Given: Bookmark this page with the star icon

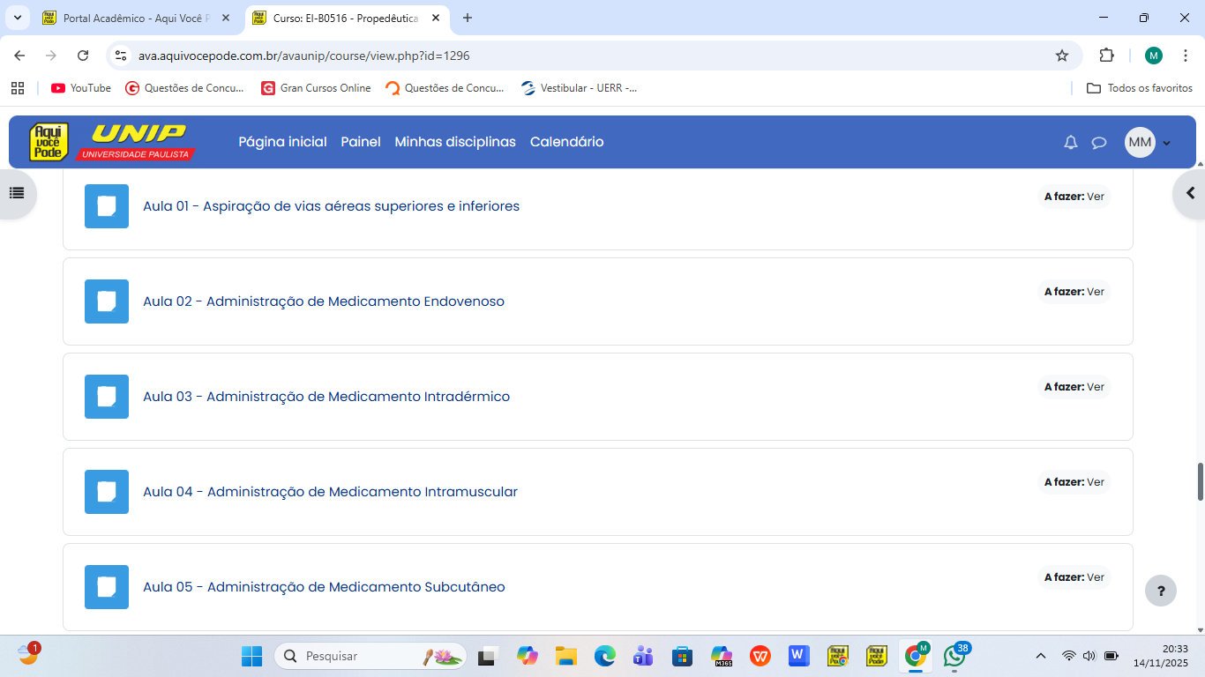Looking at the screenshot, I should coord(1062,56).
